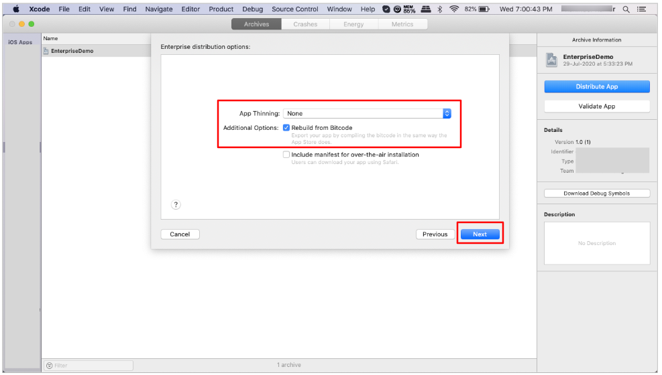The image size is (662, 375).
Task: Open the Window menu
Action: [339, 9]
